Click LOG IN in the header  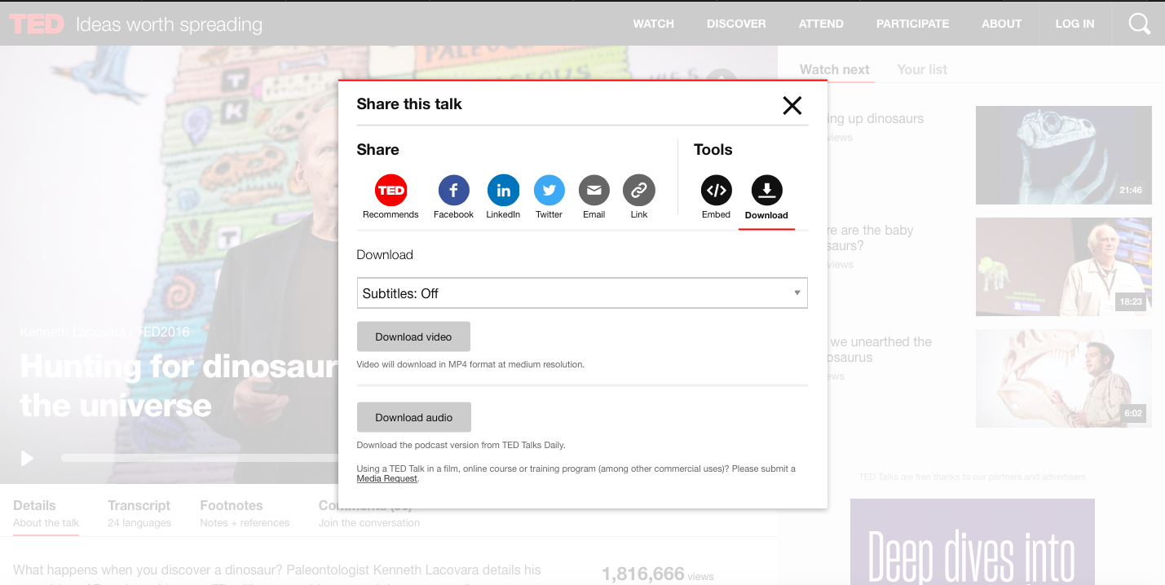[1075, 24]
